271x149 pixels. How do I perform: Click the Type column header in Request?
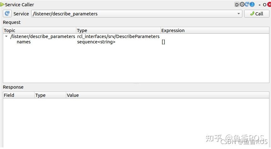[82, 30]
